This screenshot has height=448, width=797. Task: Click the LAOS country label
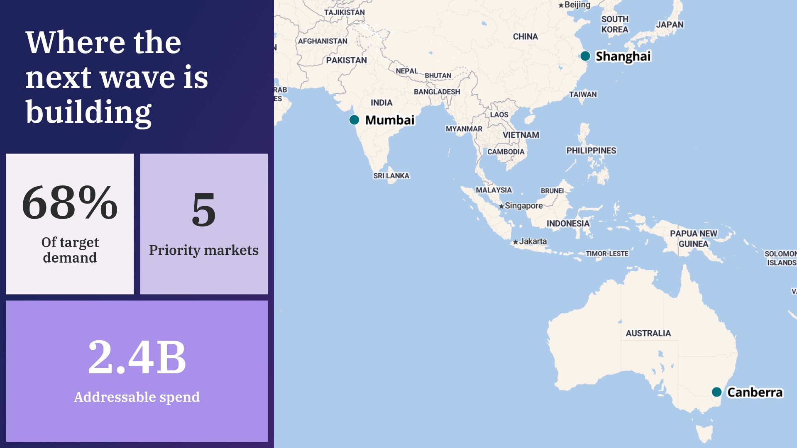499,114
